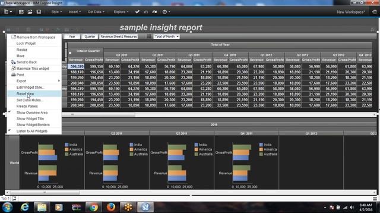This screenshot has width=380, height=213.
Task: Open the Style dropdown menu
Action: (56, 12)
